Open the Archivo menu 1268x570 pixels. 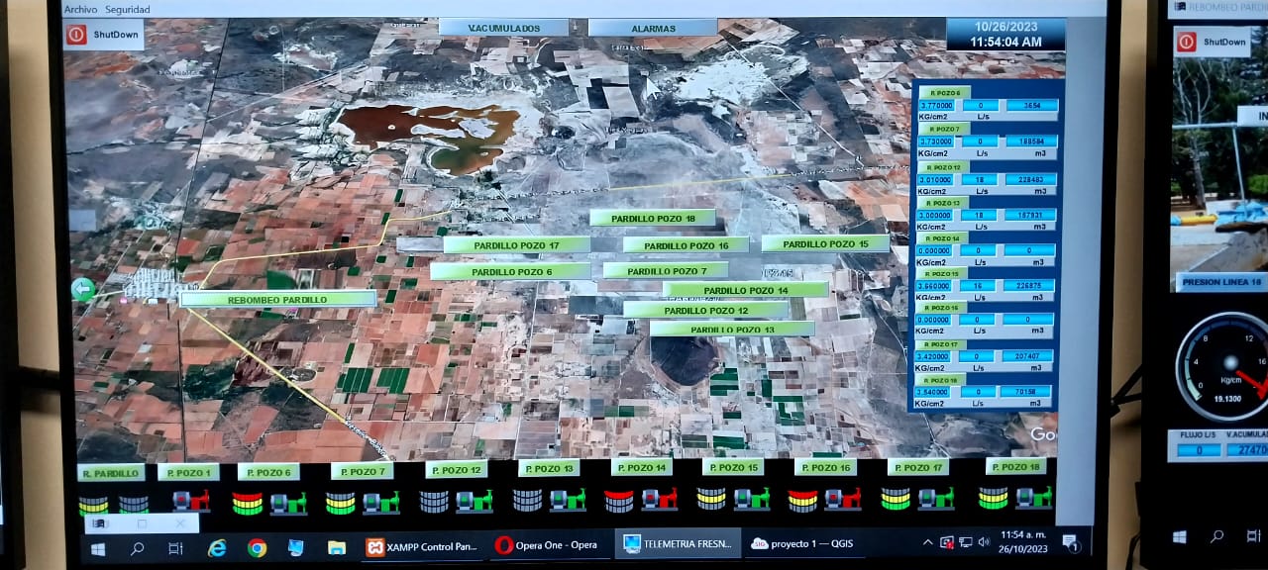click(80, 10)
